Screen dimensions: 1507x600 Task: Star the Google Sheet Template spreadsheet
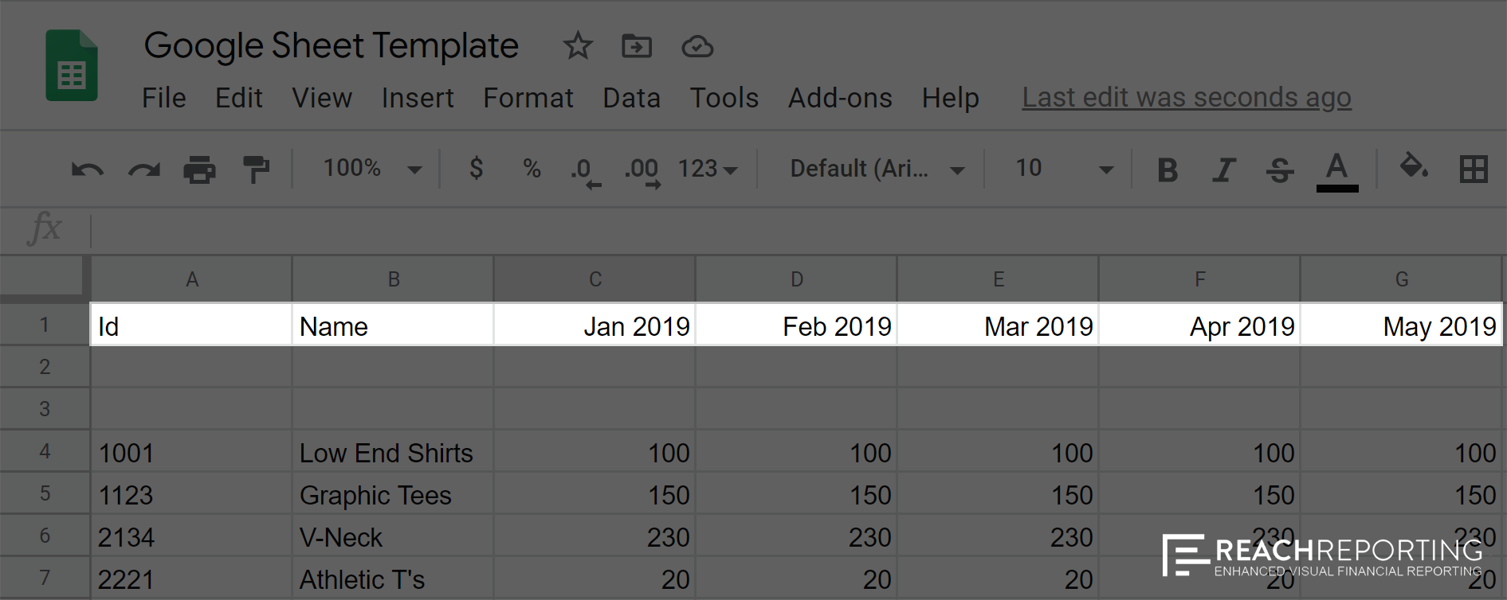(x=577, y=46)
